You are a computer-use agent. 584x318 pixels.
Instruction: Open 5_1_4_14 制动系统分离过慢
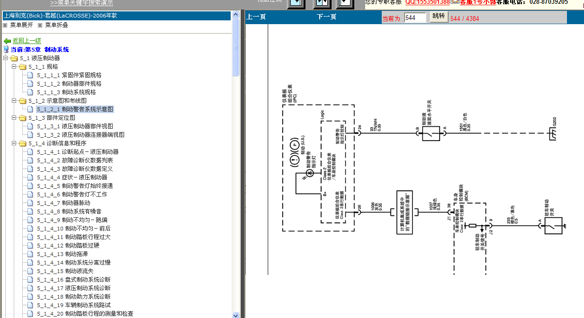[74, 263]
